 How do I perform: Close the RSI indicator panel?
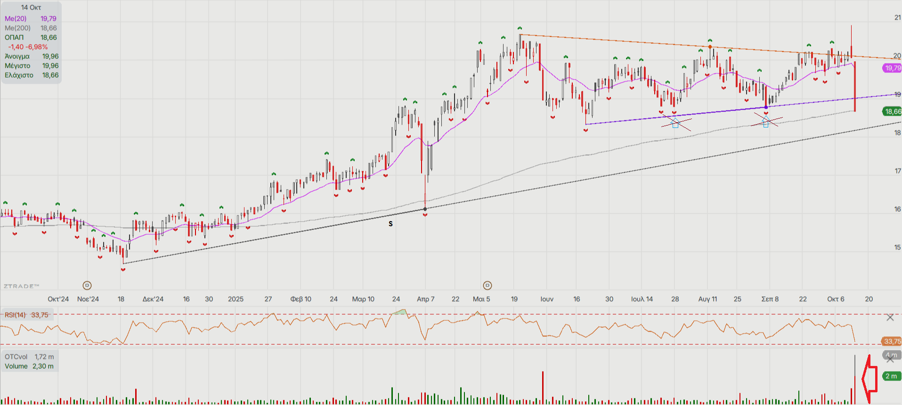coord(890,318)
